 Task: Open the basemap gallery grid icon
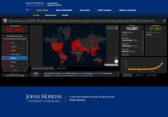[x=116, y=28]
